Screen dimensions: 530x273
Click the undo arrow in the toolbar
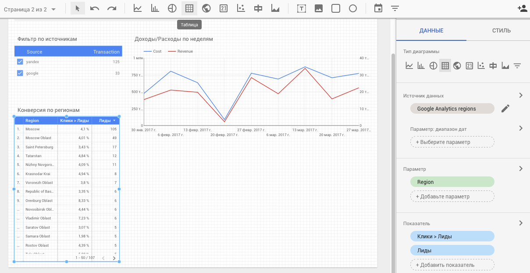(x=95, y=8)
